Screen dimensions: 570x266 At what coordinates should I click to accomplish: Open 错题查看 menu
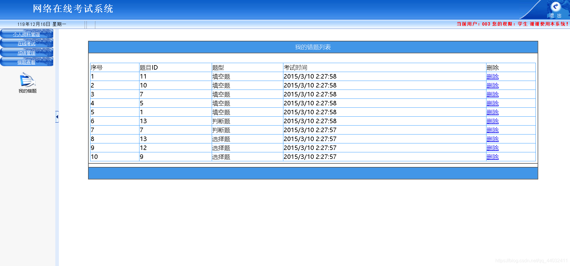point(26,62)
